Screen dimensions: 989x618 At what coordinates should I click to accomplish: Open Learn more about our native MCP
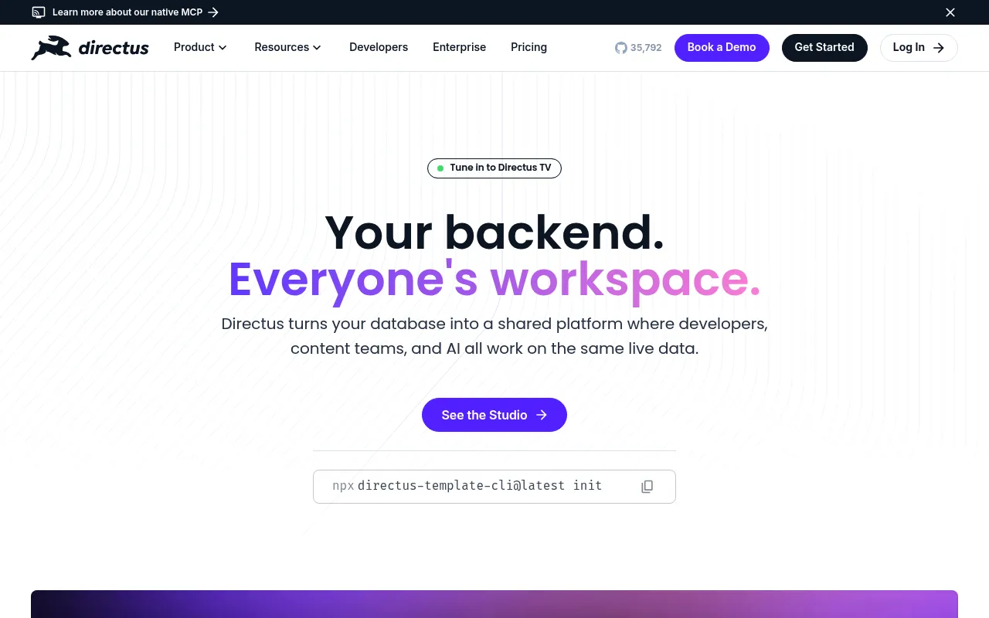pyautogui.click(x=127, y=12)
